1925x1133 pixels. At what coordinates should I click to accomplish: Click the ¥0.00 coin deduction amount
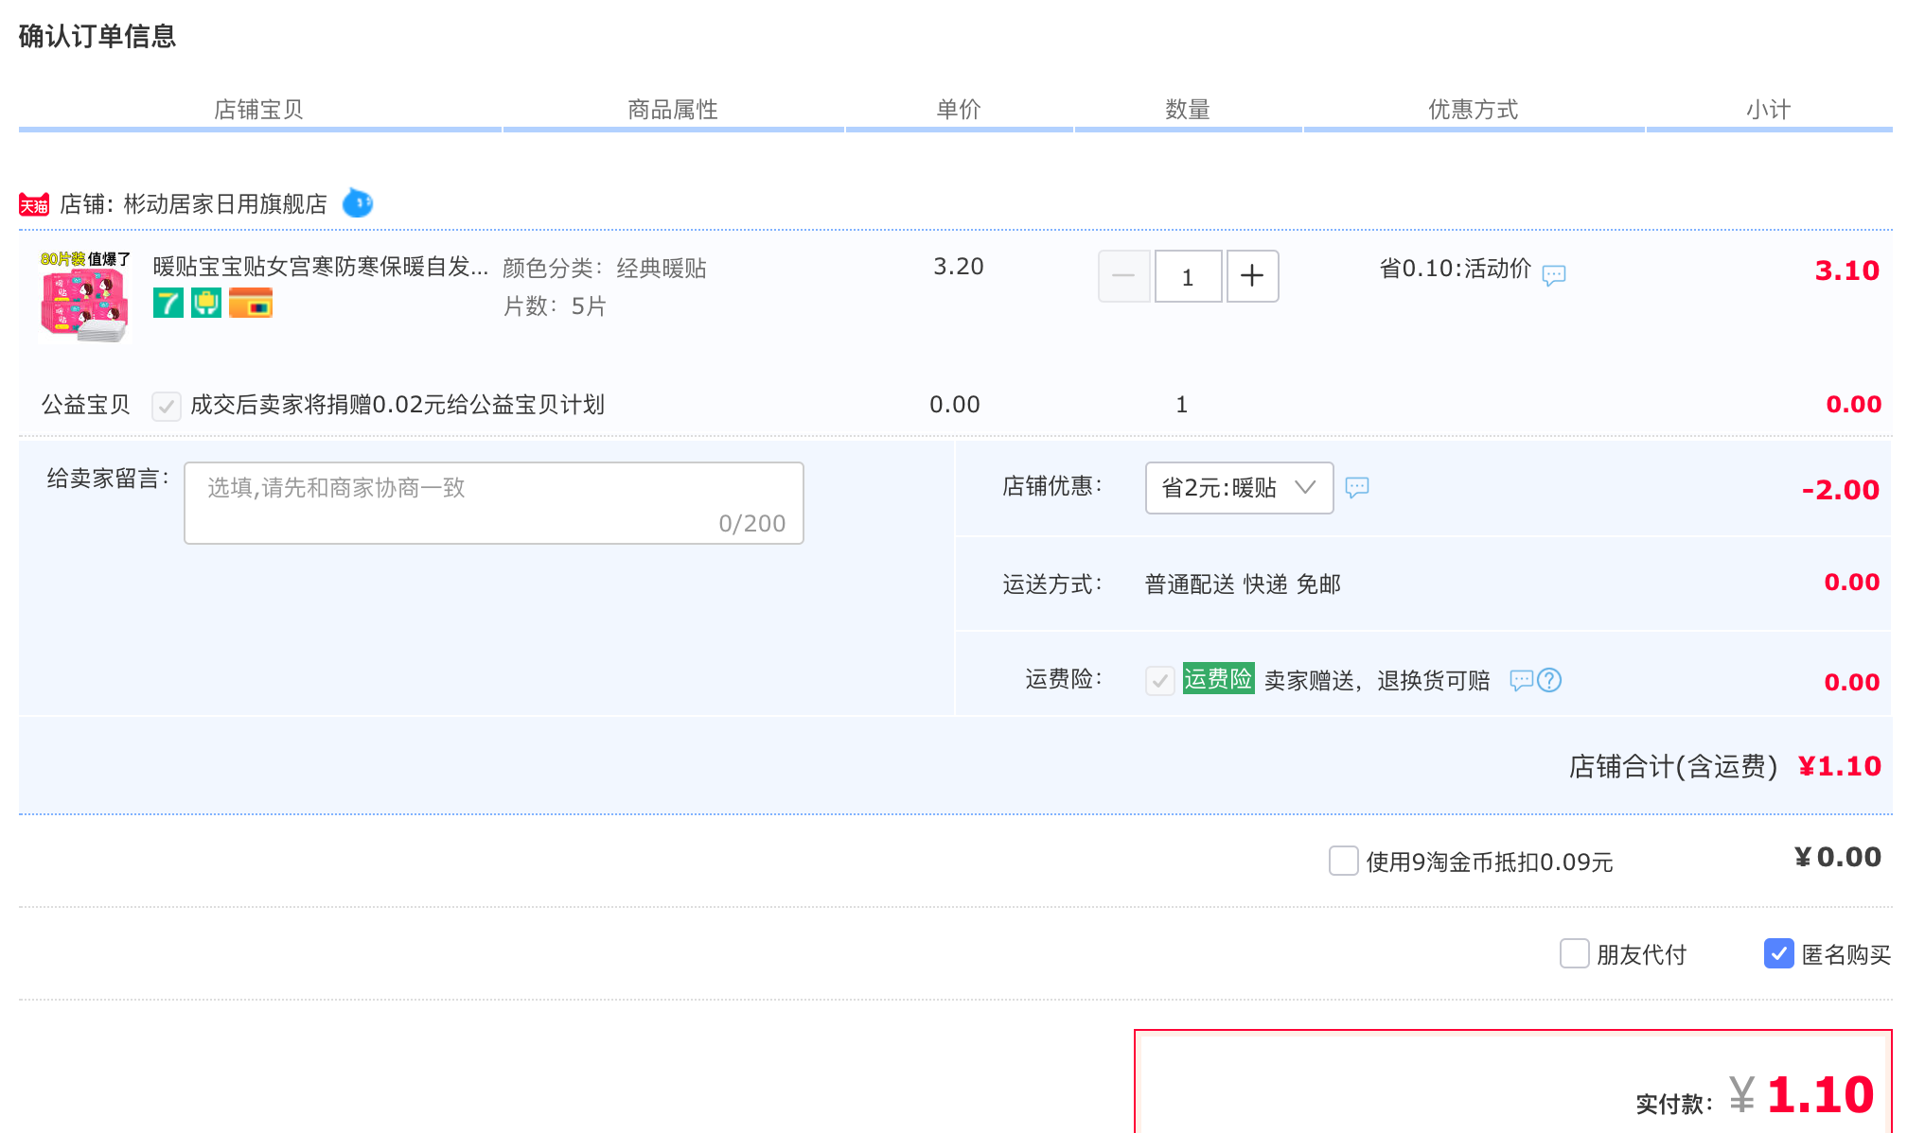coord(1838,857)
